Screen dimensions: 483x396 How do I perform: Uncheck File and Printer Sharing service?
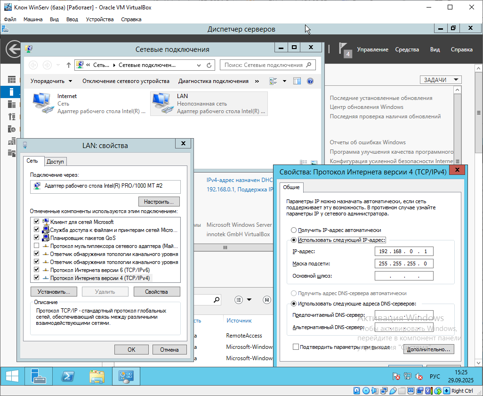pos(36,230)
